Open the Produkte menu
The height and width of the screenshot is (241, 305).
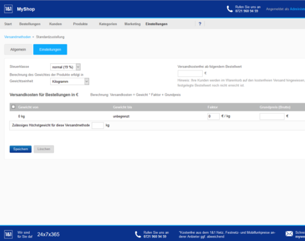(x=81, y=24)
